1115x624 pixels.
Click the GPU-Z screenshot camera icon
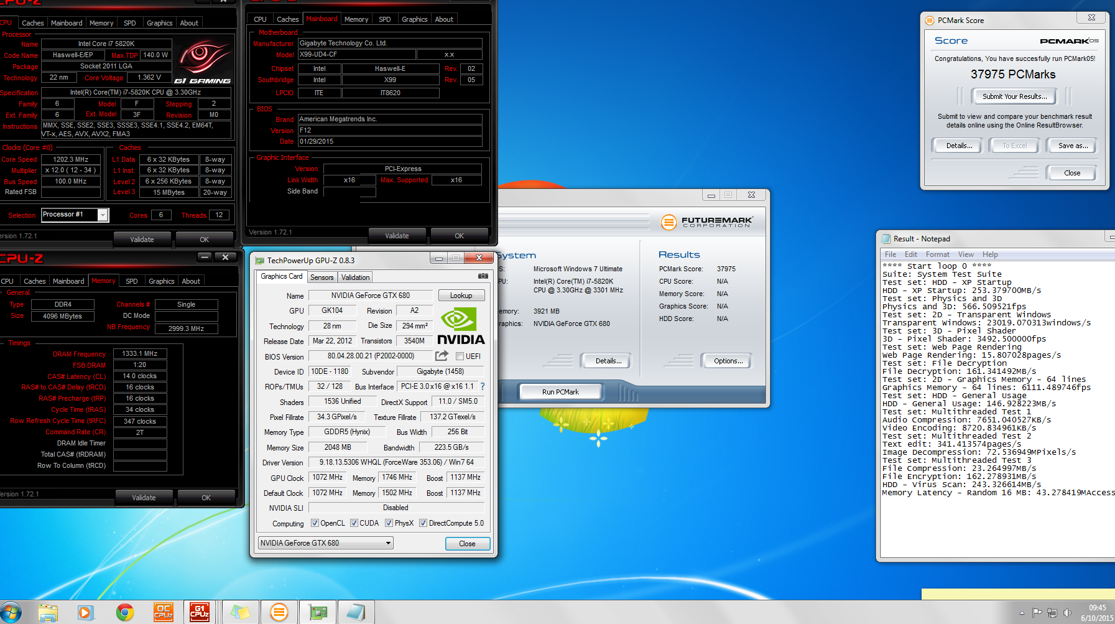483,276
